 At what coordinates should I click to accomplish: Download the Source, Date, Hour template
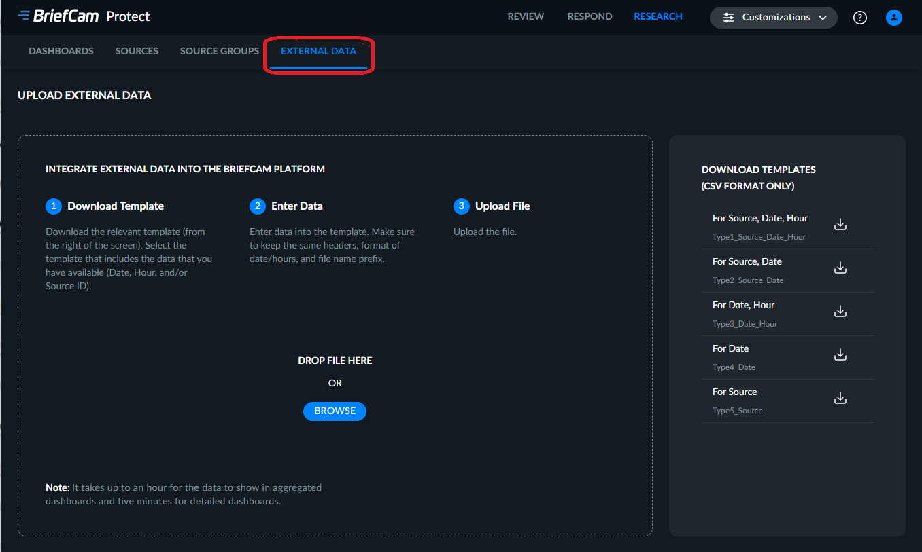840,225
